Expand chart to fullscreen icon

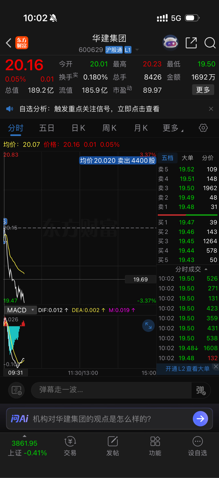(x=148, y=325)
